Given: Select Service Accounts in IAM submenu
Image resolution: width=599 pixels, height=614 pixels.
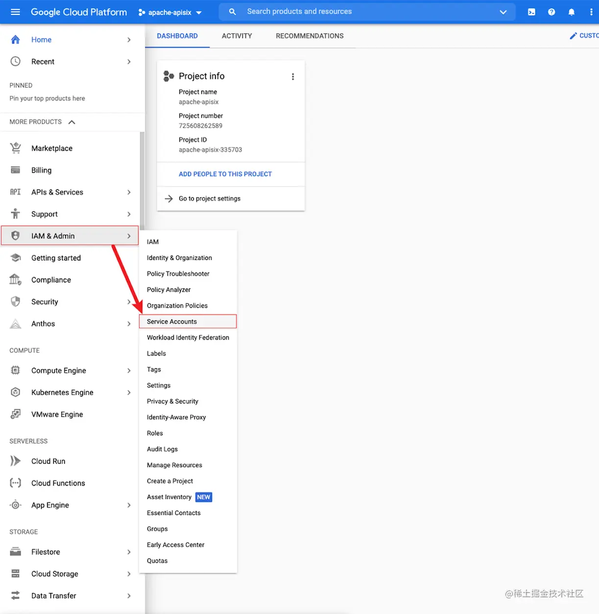Looking at the screenshot, I should [x=188, y=321].
